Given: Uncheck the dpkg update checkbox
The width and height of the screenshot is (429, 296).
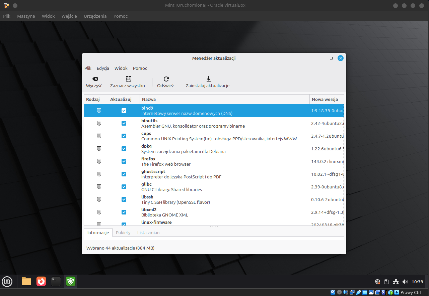Looking at the screenshot, I should pyautogui.click(x=124, y=149).
